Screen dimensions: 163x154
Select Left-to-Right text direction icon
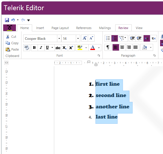coord(147,38)
